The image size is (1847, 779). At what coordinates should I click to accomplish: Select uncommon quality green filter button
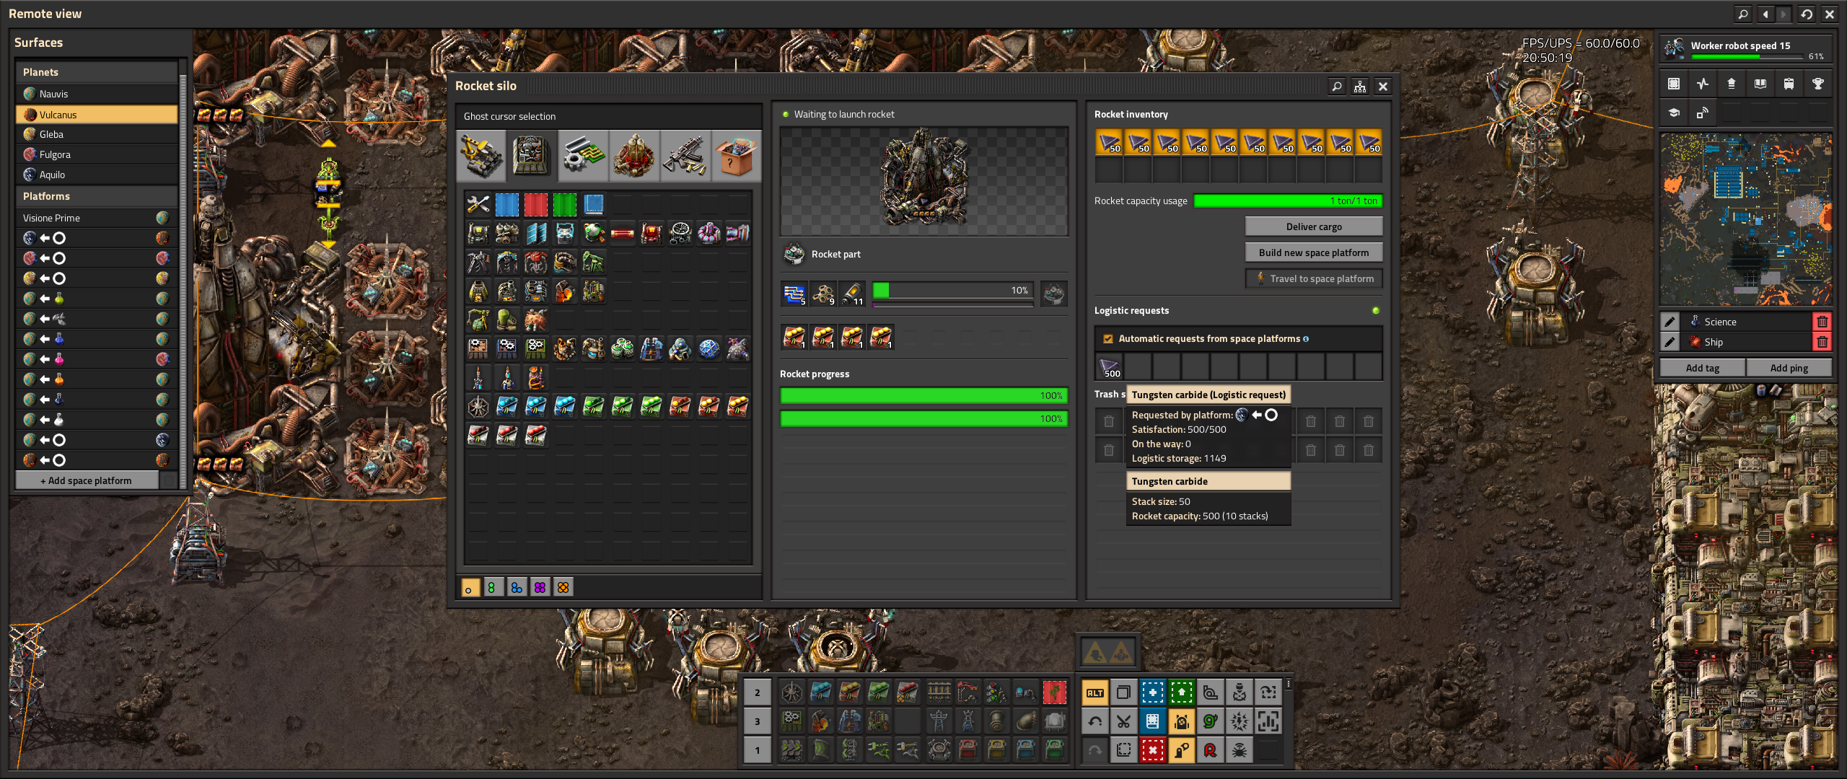pos(493,588)
